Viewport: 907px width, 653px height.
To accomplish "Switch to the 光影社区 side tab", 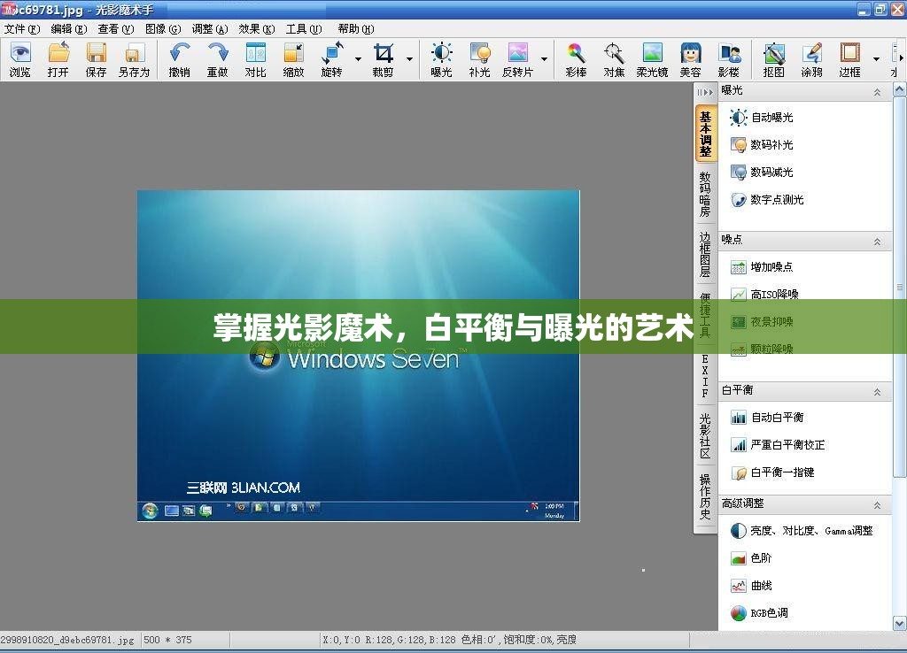I will point(705,436).
